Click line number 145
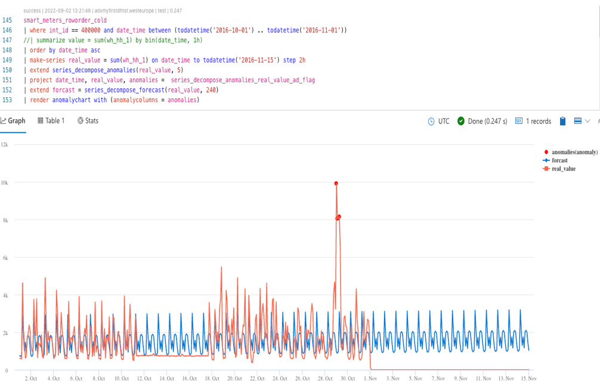 [x=7, y=20]
